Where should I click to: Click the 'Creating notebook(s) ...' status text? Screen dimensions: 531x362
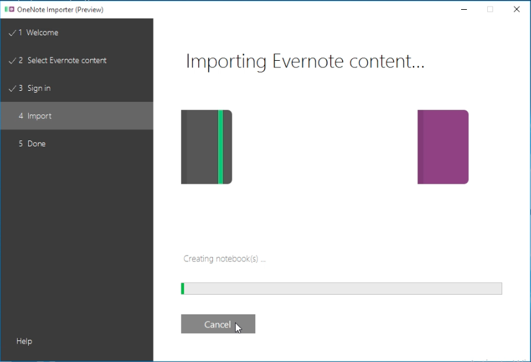point(225,259)
